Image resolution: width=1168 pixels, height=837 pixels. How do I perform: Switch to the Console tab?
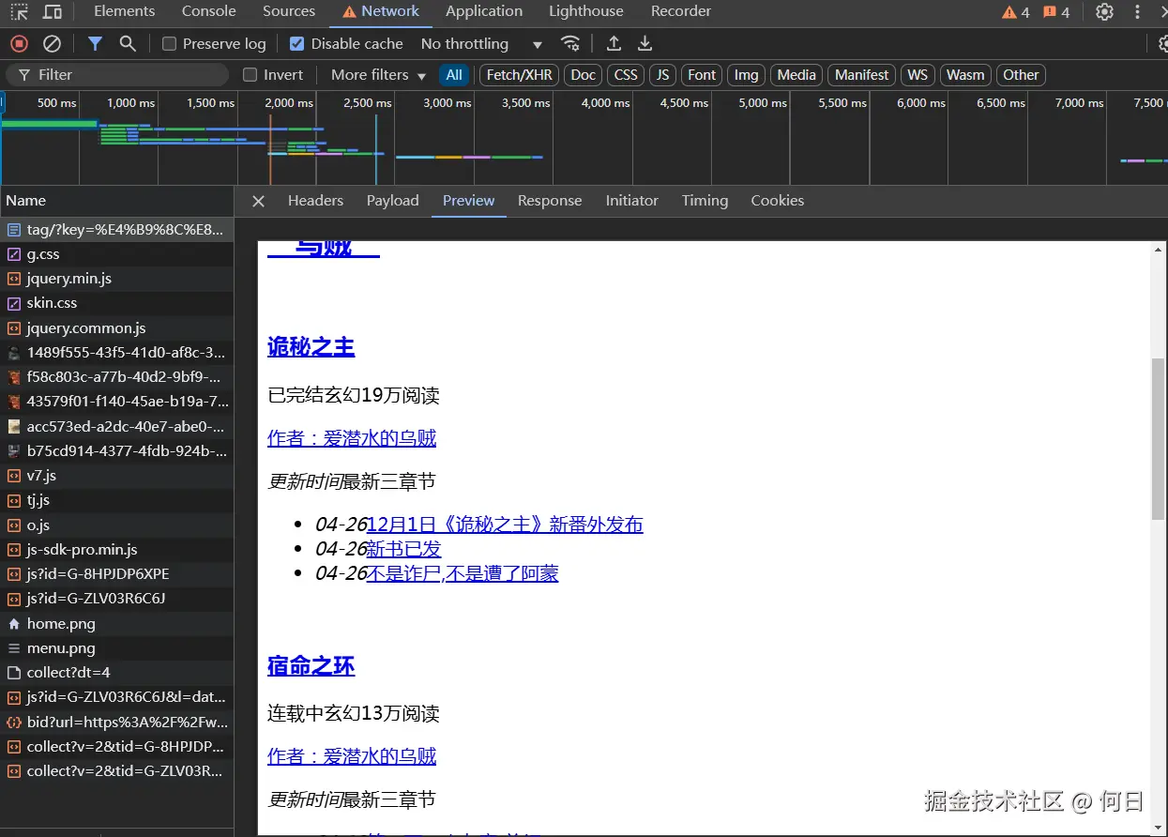[208, 12]
